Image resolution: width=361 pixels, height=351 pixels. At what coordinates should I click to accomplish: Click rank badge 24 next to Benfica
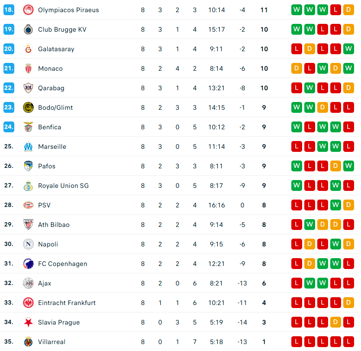pos(9,127)
